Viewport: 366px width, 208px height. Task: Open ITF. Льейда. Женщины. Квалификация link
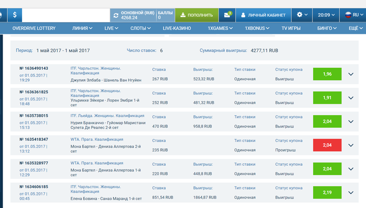tap(107, 116)
